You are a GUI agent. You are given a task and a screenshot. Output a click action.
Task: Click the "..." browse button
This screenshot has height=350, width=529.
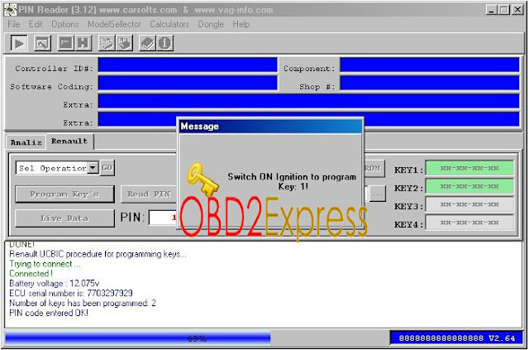[x=378, y=194]
